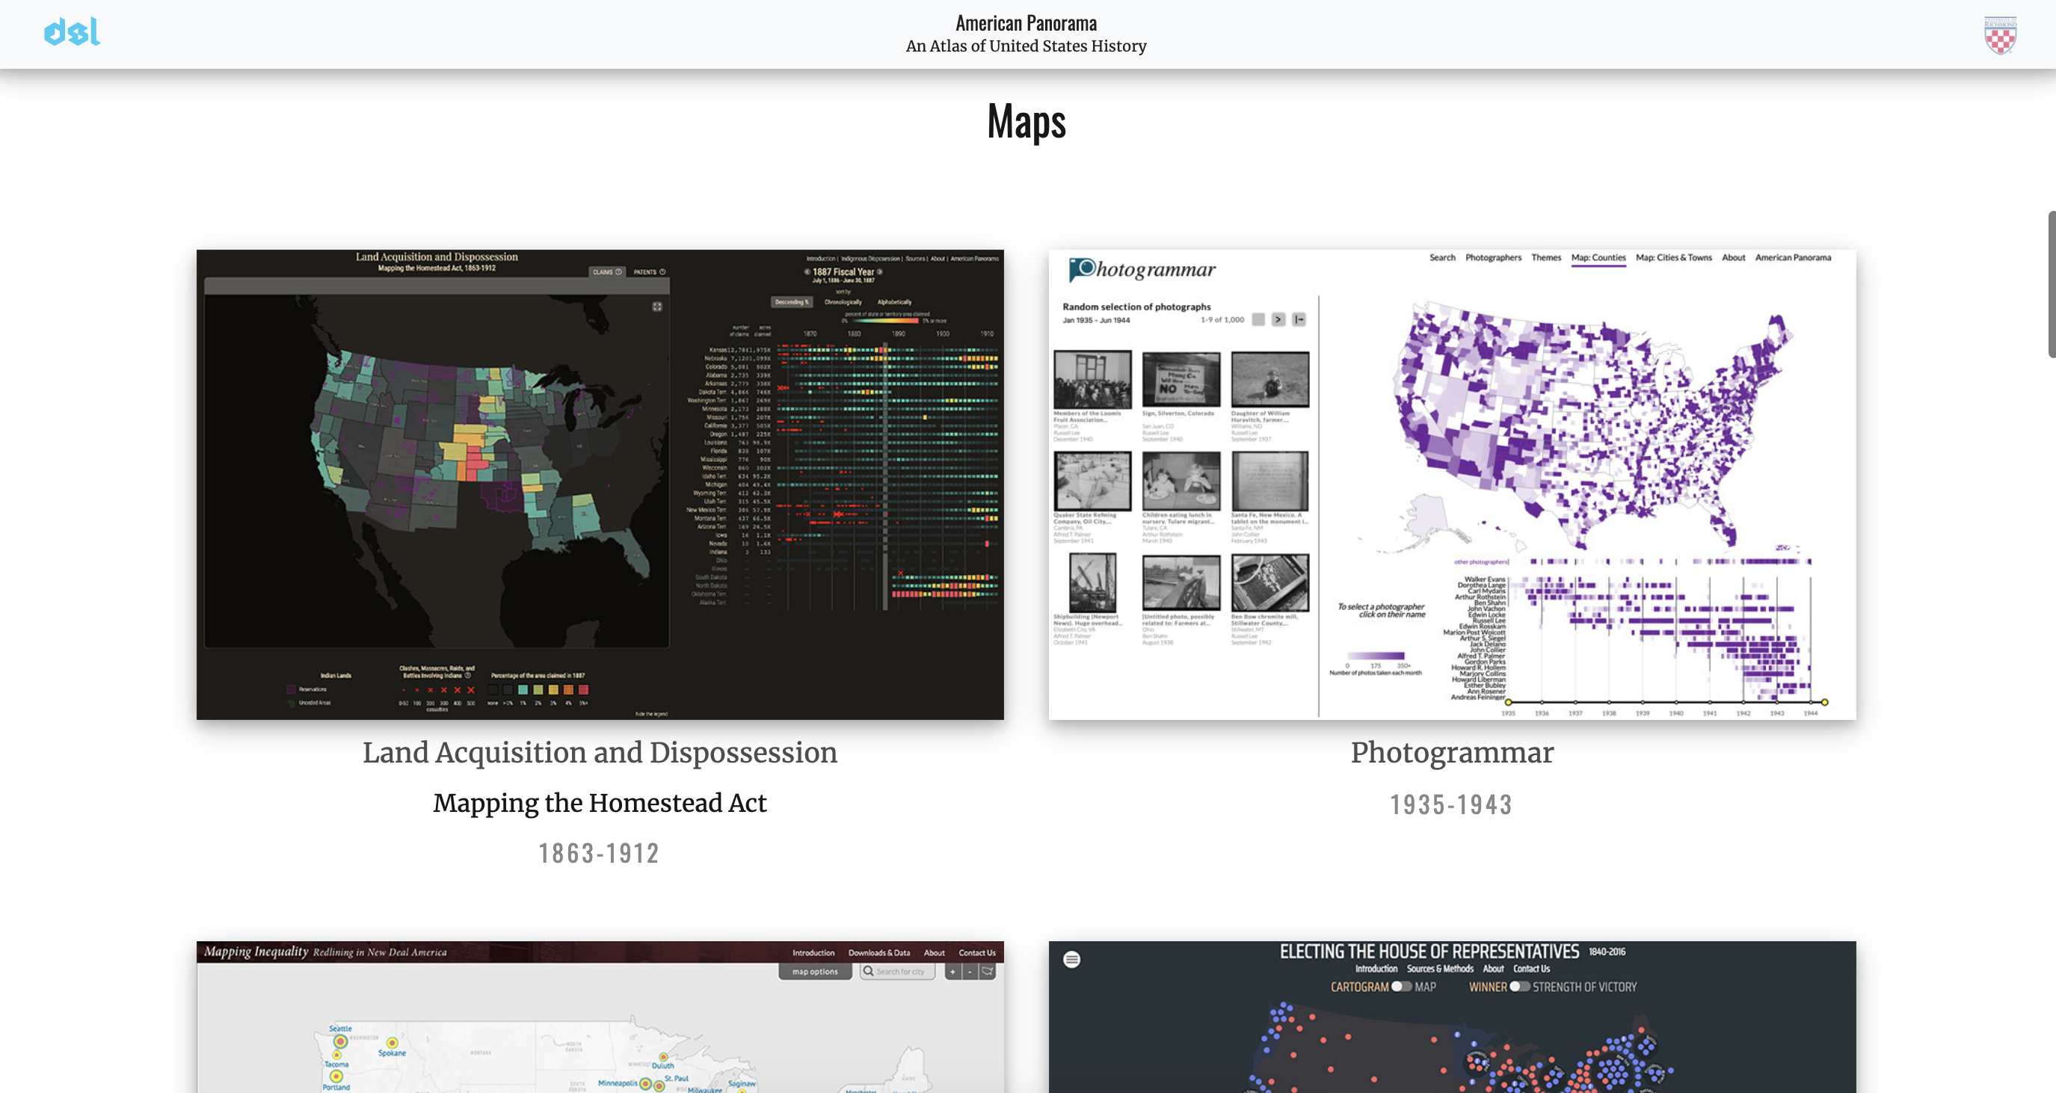
Task: Click the University of Richmond shield icon
Action: [1999, 35]
